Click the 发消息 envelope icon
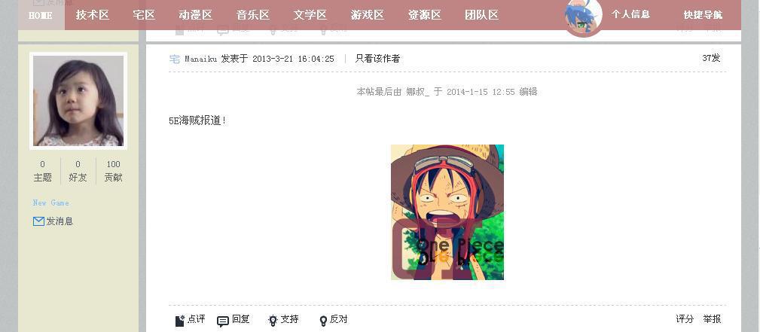Viewport: 760px width, 332px height. [x=38, y=221]
